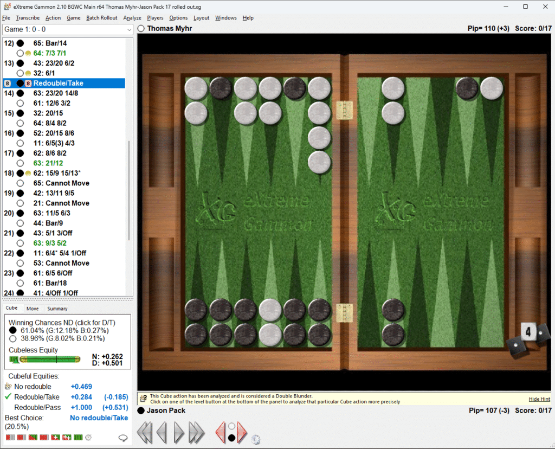
Task: Jump to the previous error with red left arrow
Action: click(x=221, y=432)
